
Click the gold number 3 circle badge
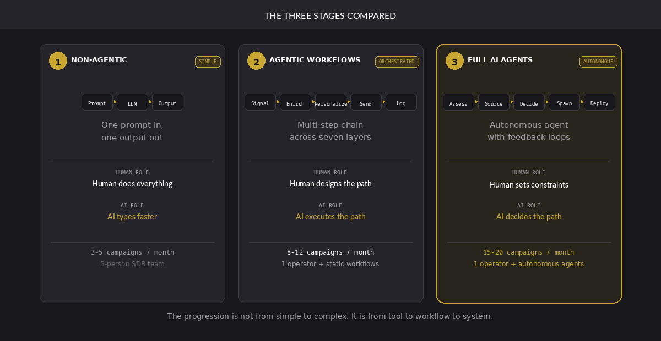coord(454,61)
